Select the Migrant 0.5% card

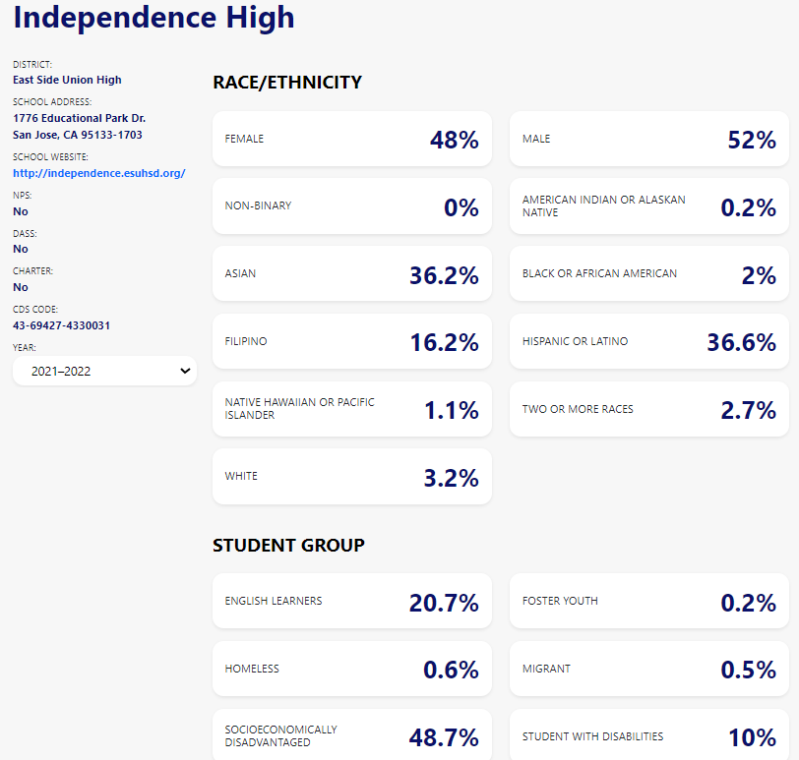(x=648, y=669)
